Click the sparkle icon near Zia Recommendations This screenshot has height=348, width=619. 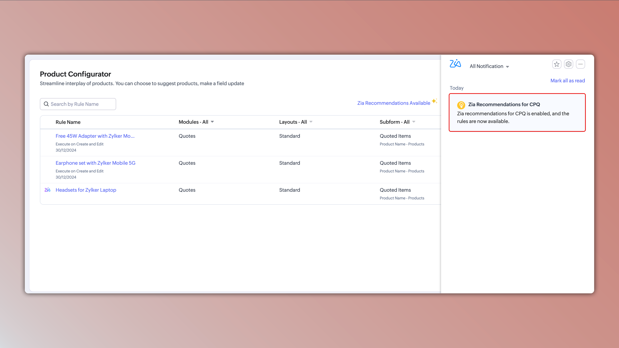[x=434, y=101]
